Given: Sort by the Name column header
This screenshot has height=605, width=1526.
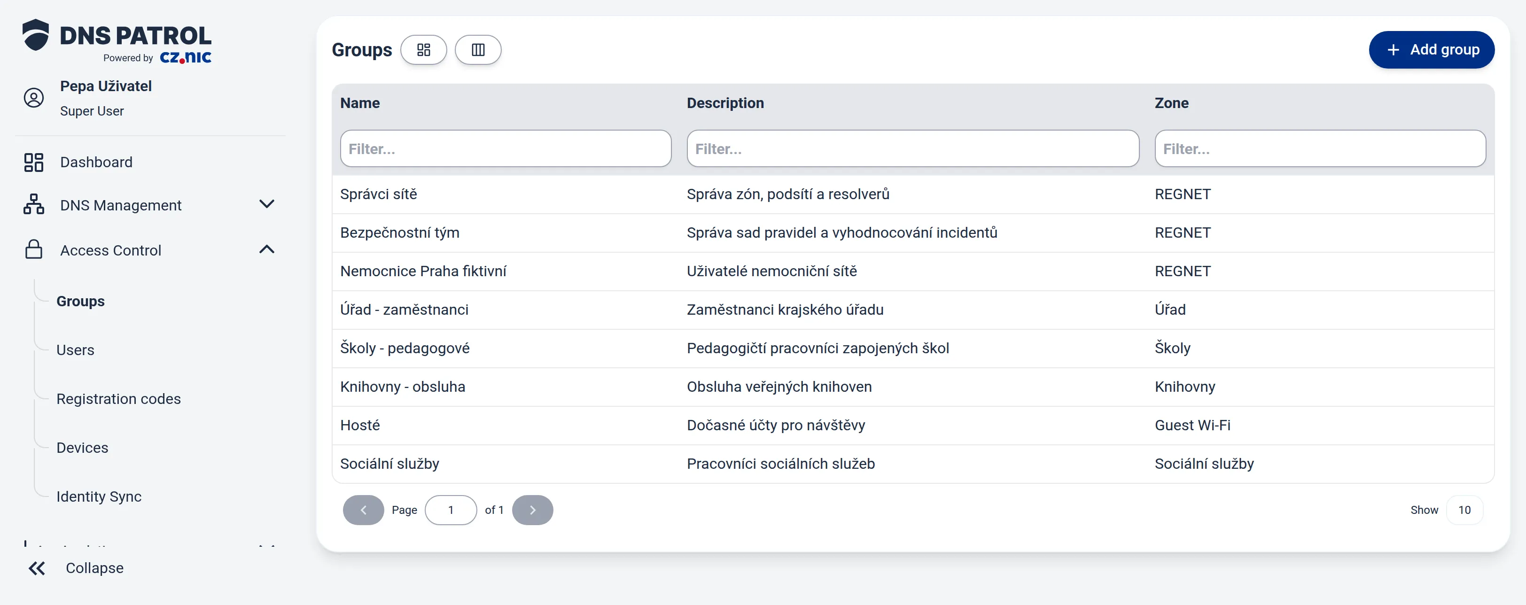Looking at the screenshot, I should 359,103.
